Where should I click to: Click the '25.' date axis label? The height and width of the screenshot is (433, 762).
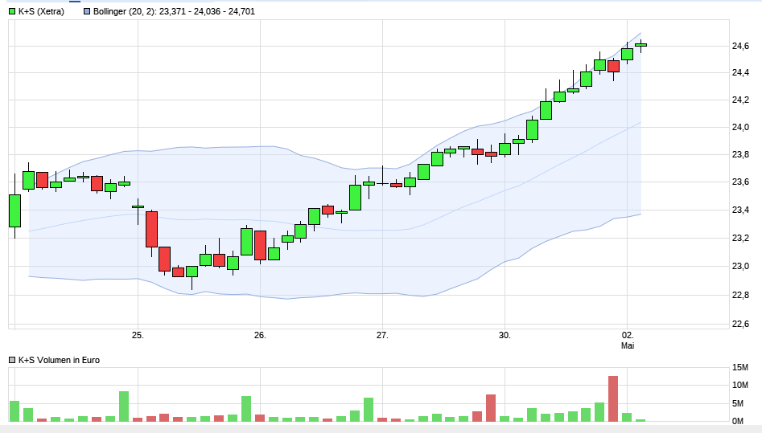(138, 336)
